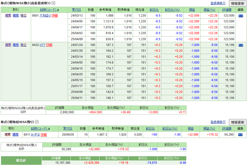This screenshot has width=247, height=165.
Task: Sort top table by 損益(%)
Action: tap(209, 10)
